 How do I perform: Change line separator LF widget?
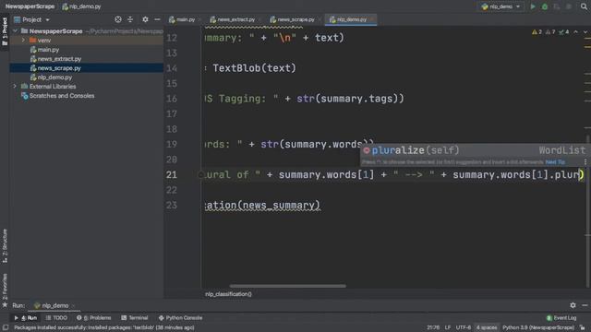click(447, 327)
